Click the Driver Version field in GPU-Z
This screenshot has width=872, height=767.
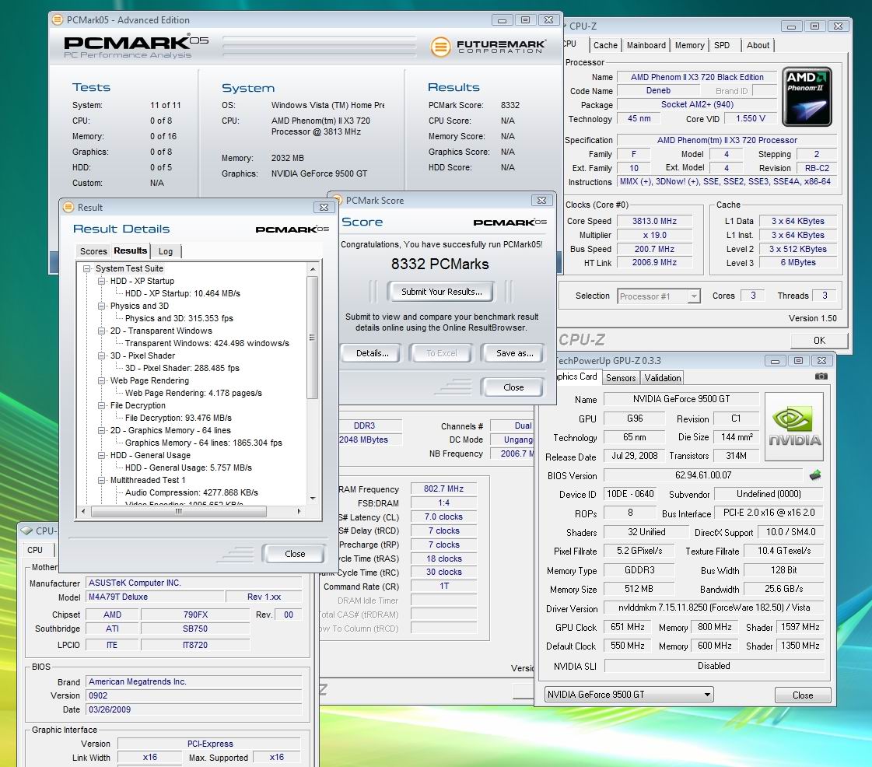pos(713,608)
